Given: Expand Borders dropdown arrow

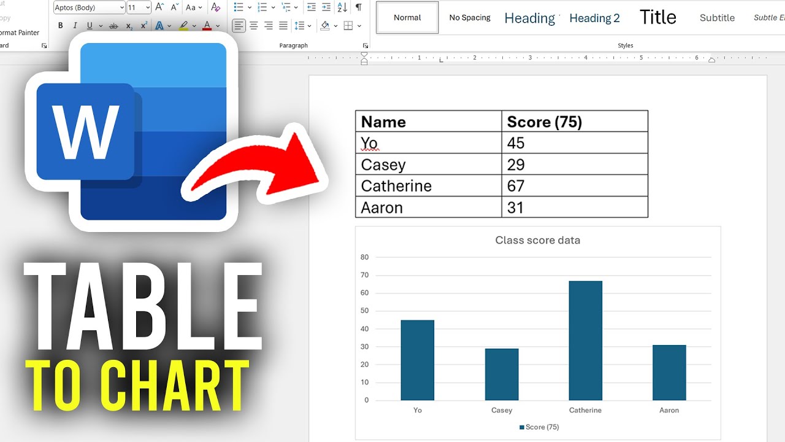Looking at the screenshot, I should [359, 26].
